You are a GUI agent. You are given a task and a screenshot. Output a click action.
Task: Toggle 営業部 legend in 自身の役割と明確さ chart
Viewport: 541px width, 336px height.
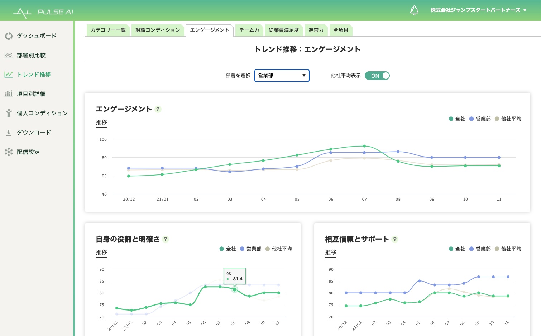(x=250, y=249)
